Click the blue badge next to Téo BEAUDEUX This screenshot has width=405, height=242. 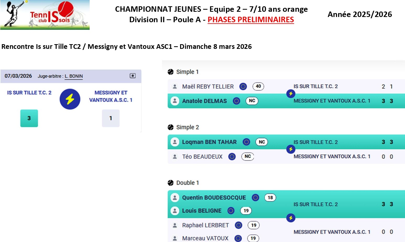(x=232, y=157)
